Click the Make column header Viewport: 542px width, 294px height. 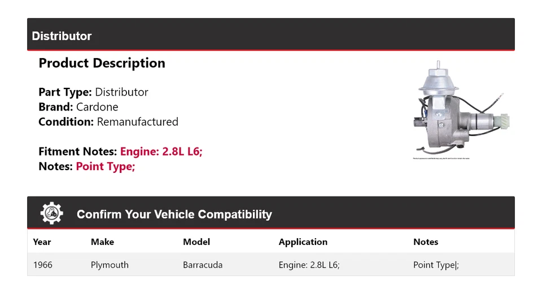[x=102, y=242]
